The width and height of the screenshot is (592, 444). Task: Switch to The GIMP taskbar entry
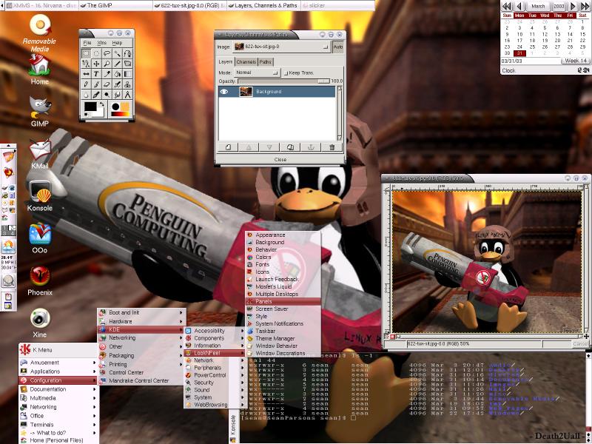click(115, 5)
